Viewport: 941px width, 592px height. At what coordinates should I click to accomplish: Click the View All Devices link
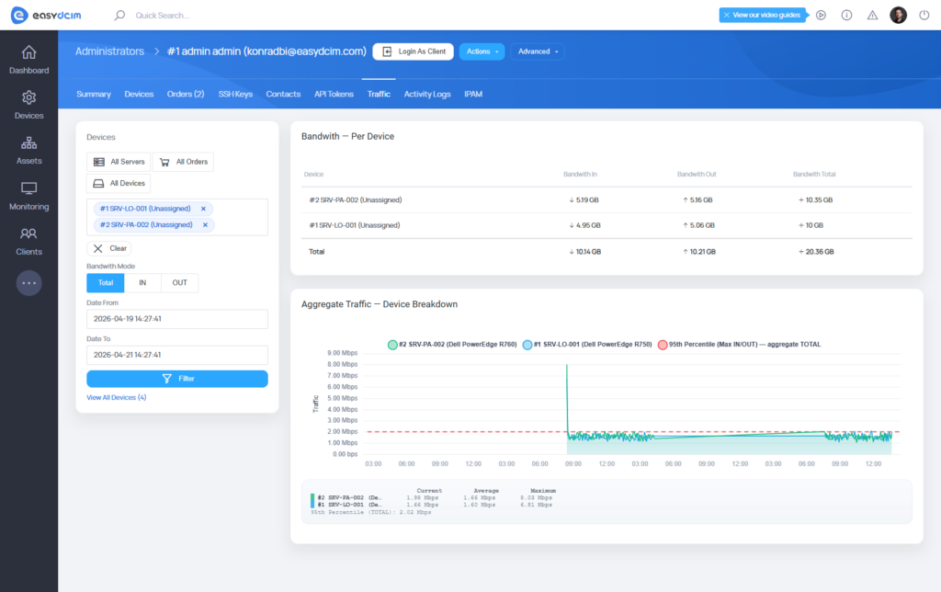pyautogui.click(x=115, y=397)
